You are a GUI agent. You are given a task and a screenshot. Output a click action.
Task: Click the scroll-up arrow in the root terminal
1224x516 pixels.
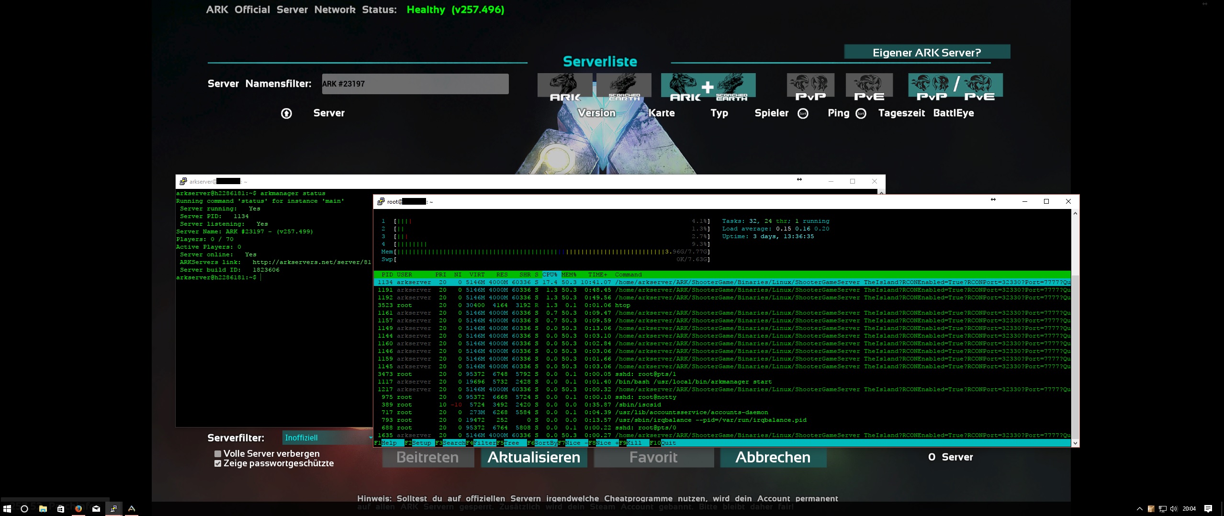1075,213
